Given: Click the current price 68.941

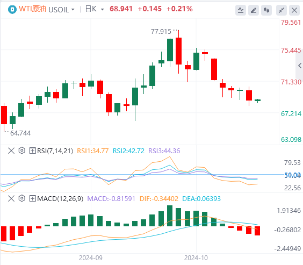Looking at the screenshot, I should tap(121, 9).
